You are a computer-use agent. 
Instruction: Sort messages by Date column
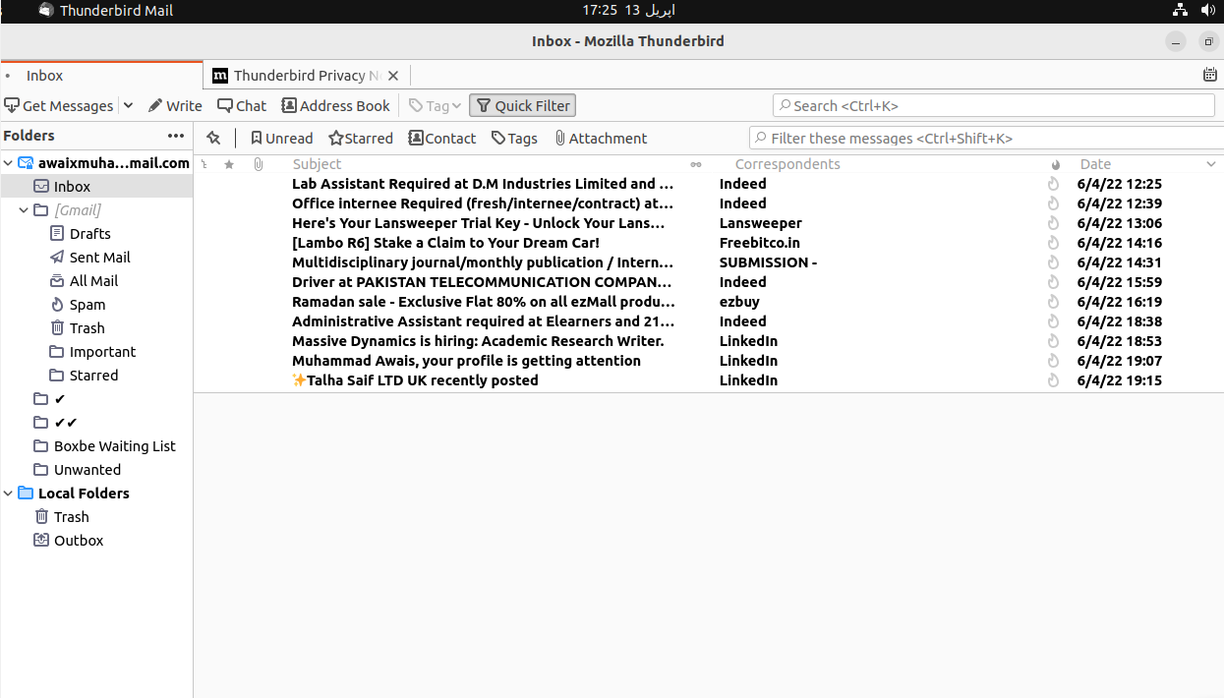coord(1095,164)
